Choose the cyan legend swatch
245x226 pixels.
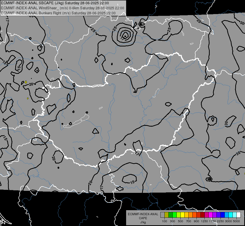(x=231, y=215)
